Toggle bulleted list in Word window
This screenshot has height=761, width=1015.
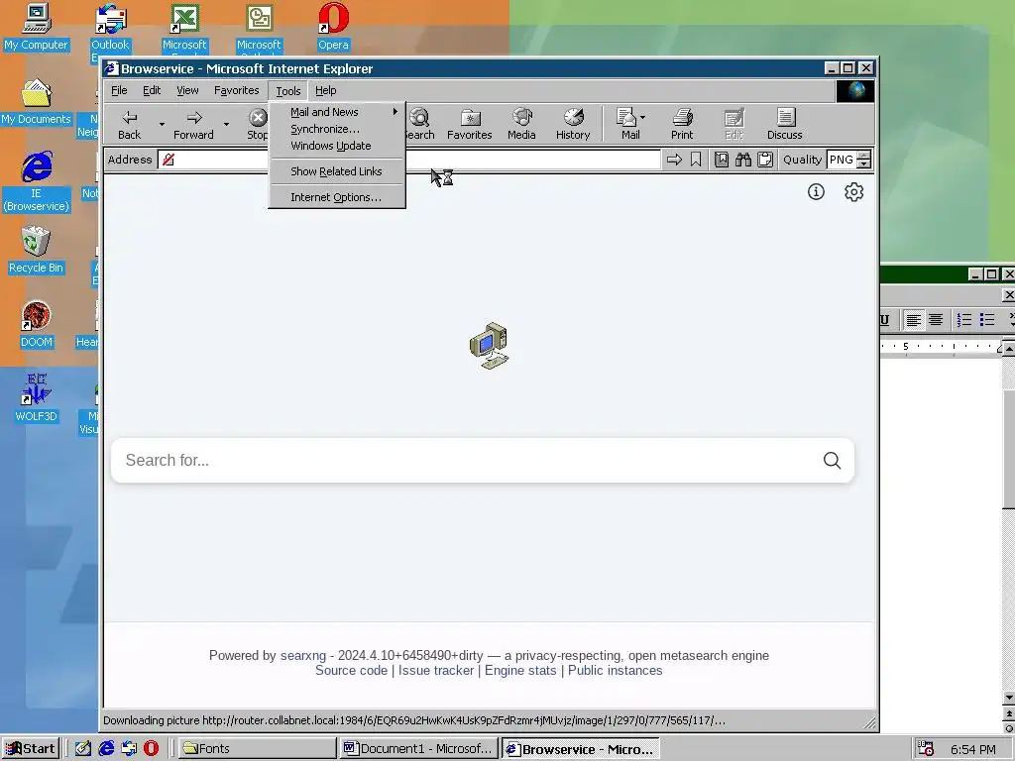pyautogui.click(x=987, y=320)
